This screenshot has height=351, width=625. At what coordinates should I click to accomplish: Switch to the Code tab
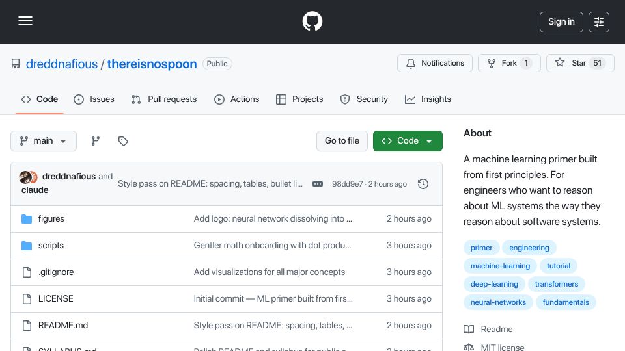[40, 99]
